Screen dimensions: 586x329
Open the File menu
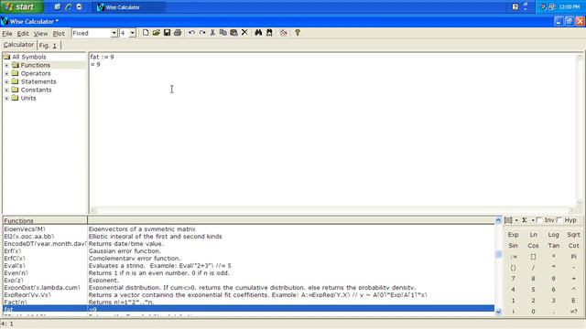(x=7, y=34)
